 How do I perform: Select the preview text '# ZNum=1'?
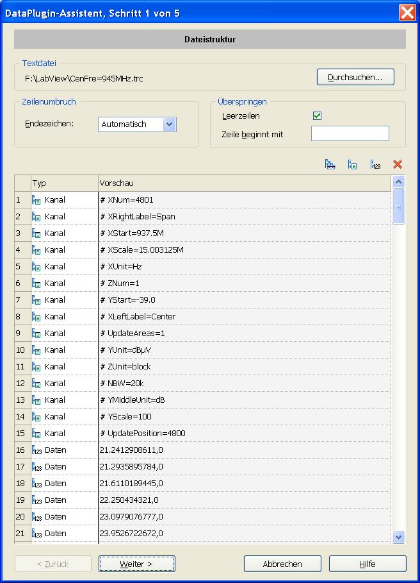coord(120,283)
